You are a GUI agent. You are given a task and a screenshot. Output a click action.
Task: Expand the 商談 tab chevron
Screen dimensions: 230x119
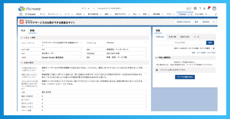111,14
